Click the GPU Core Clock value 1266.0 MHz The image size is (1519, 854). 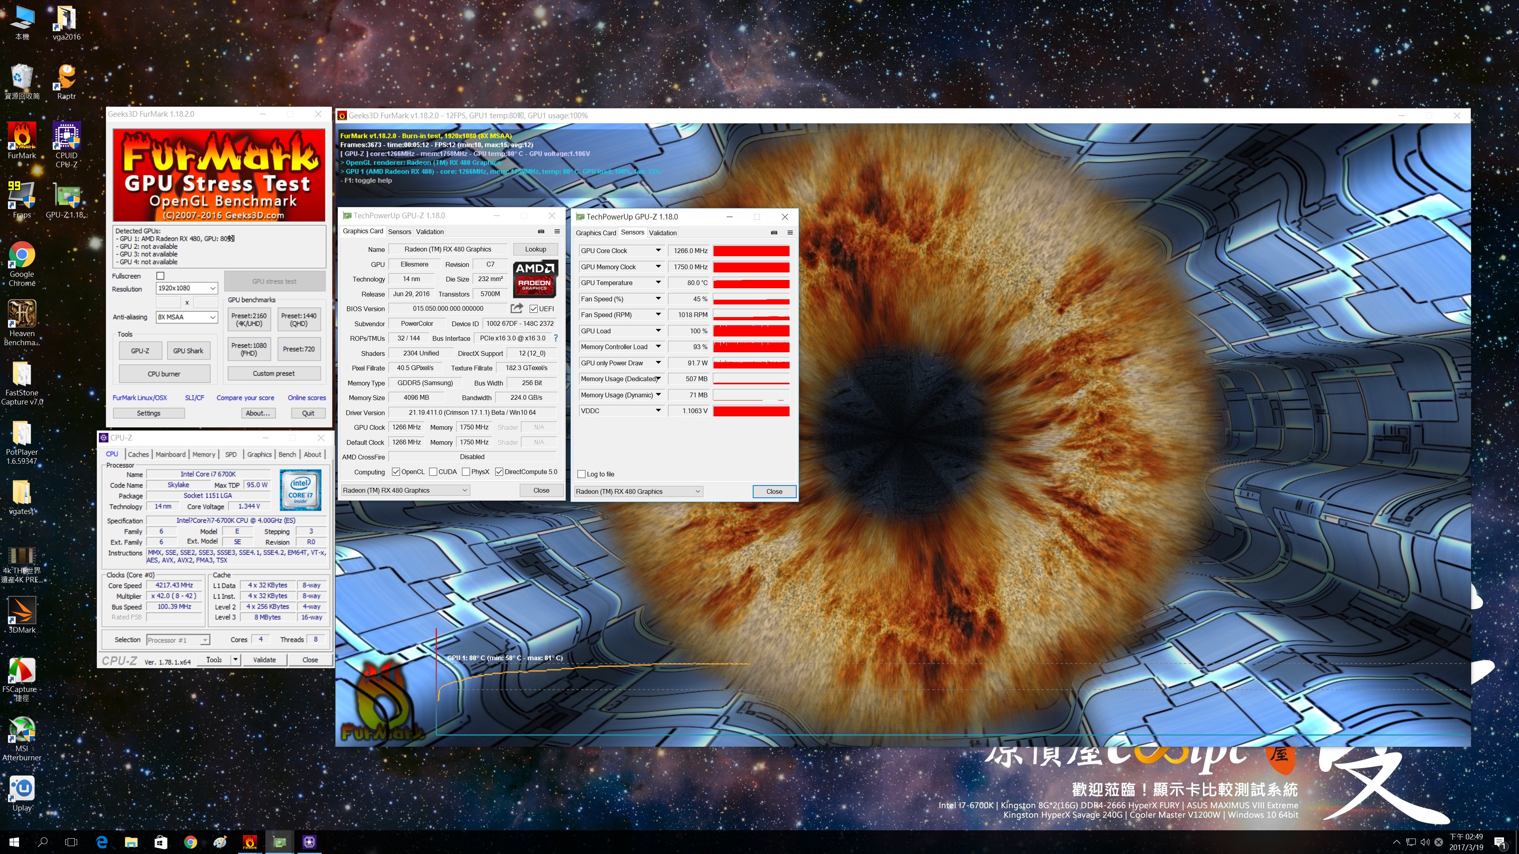coord(688,251)
